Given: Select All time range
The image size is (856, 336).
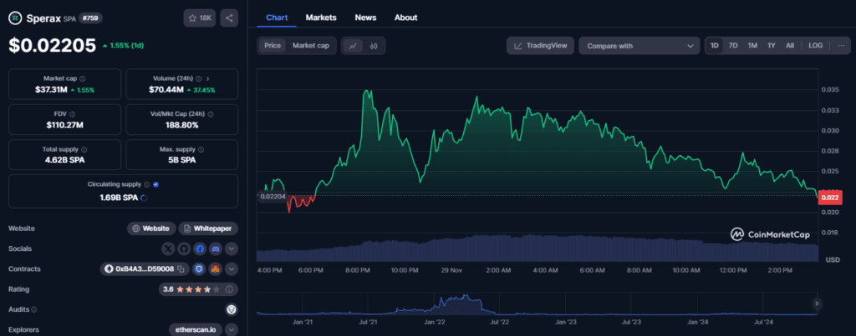Looking at the screenshot, I should [x=790, y=46].
